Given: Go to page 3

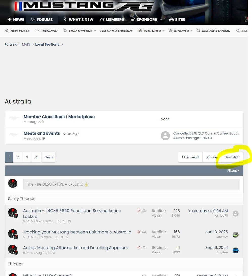Looking at the screenshot, I should click(x=27, y=157).
